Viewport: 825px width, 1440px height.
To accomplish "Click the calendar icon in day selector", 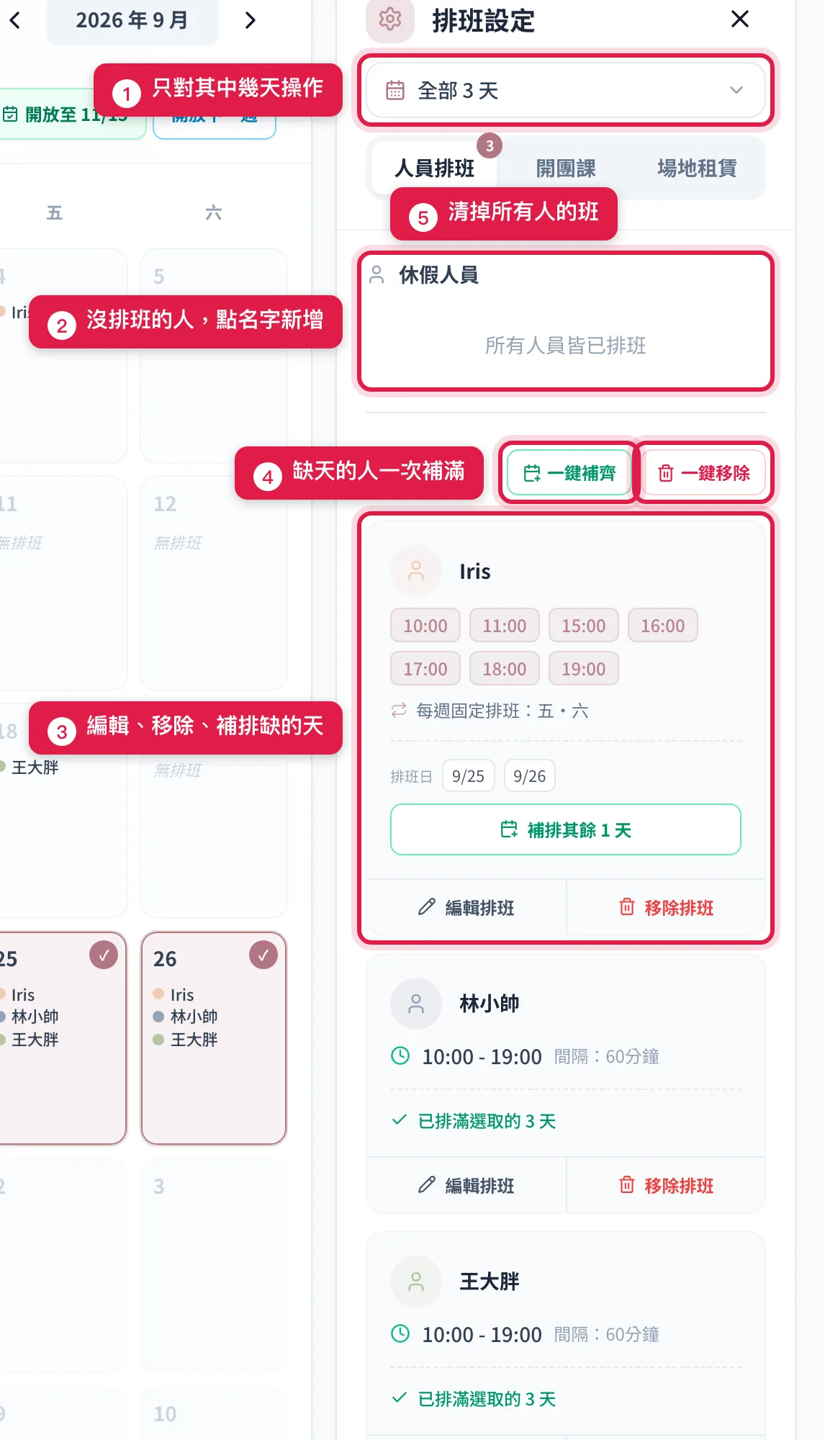I will [x=395, y=90].
